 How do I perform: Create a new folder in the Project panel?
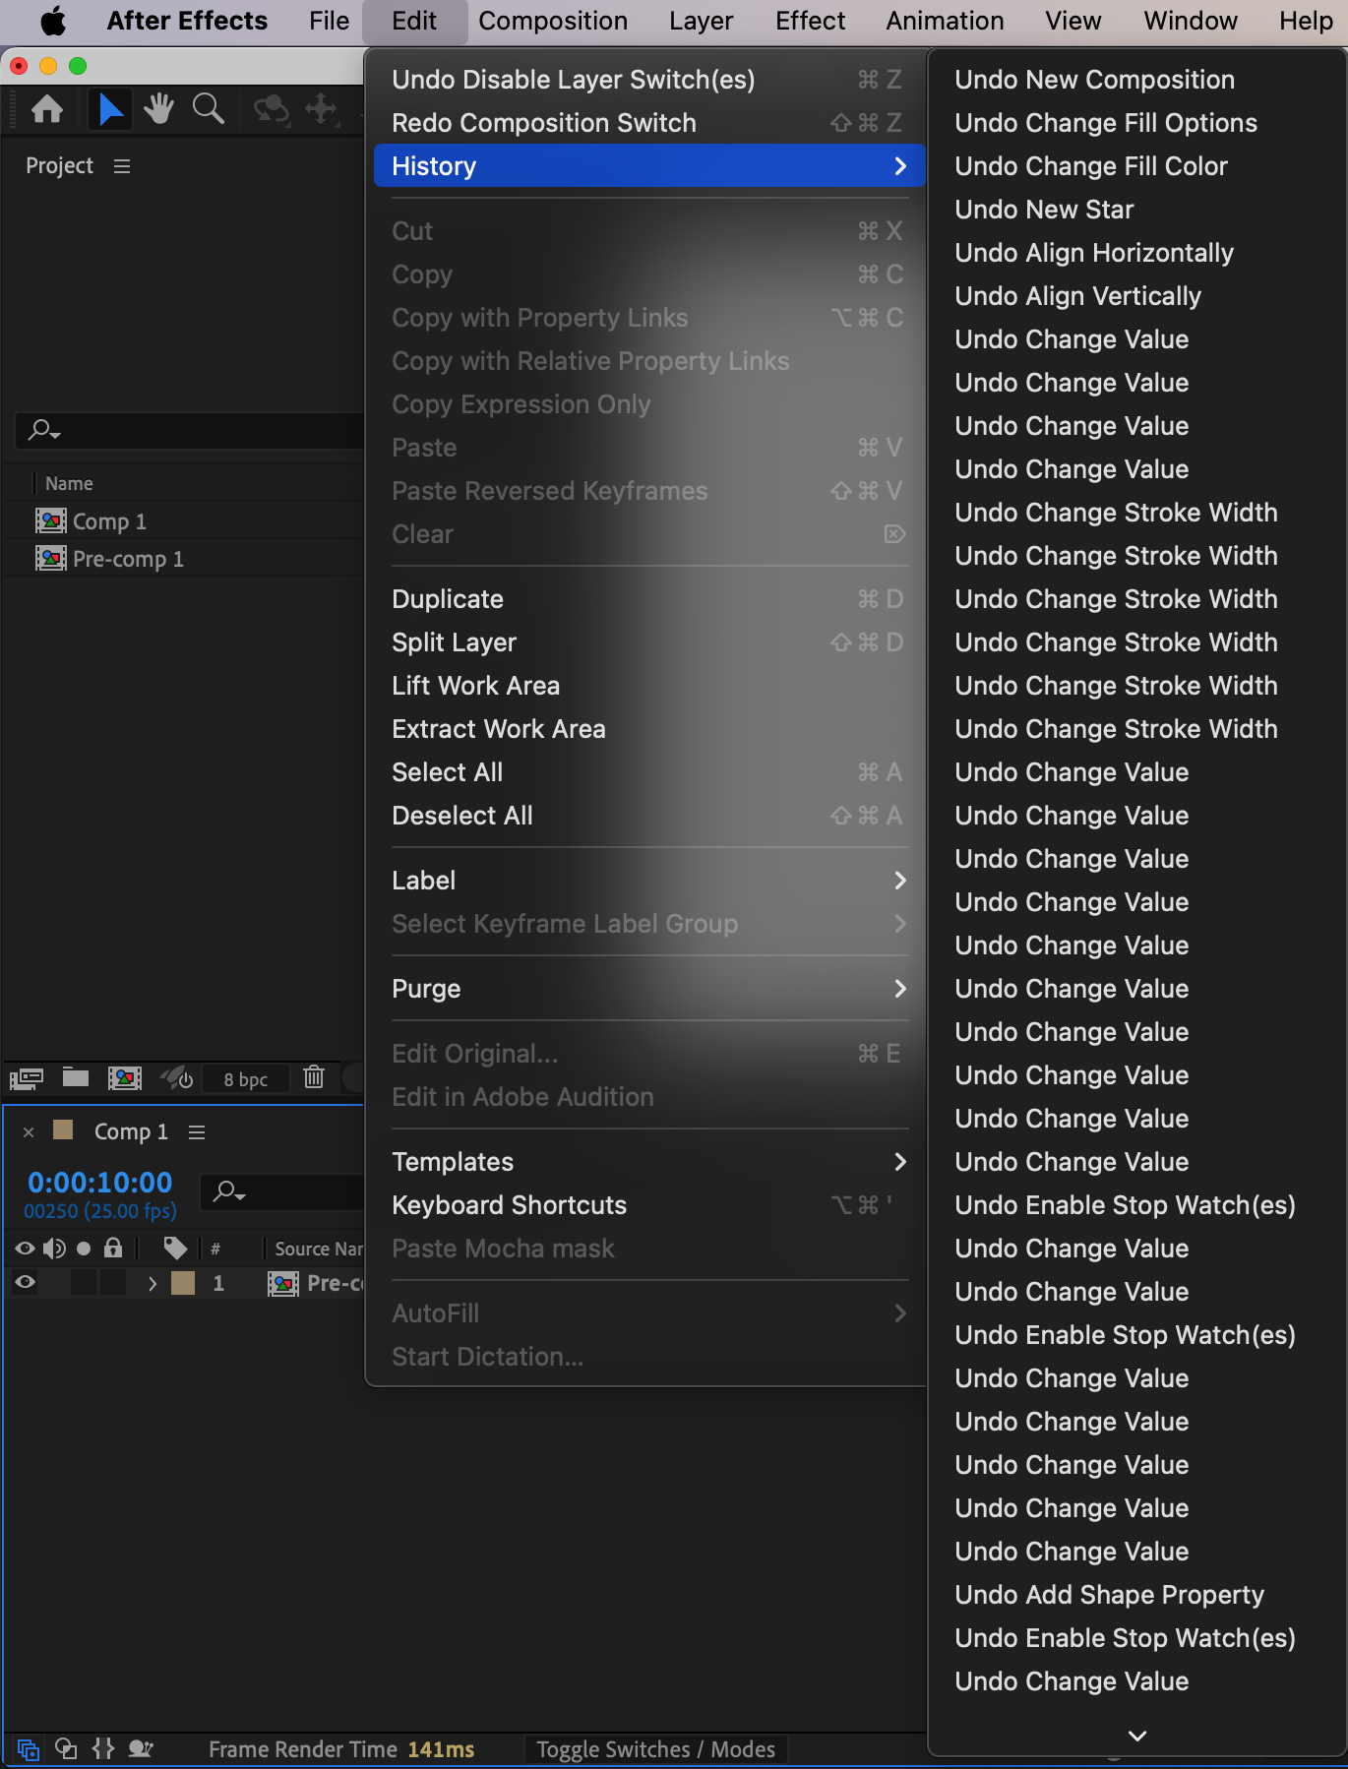pos(76,1077)
